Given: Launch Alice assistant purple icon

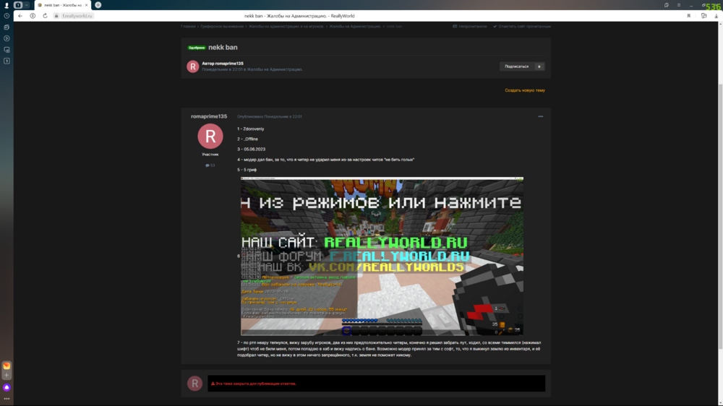Looking at the screenshot, I should (7, 387).
